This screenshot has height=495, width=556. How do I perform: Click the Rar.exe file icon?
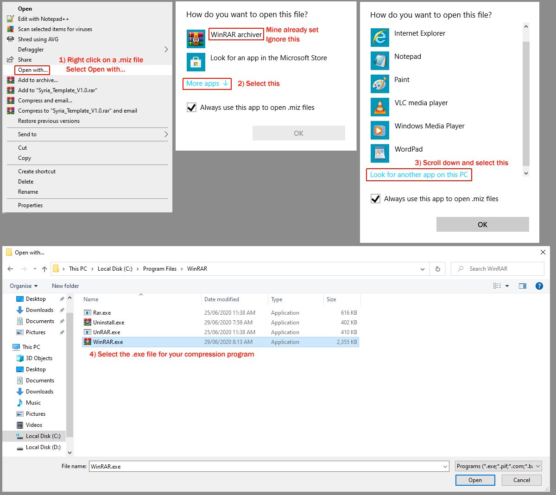pyautogui.click(x=87, y=313)
